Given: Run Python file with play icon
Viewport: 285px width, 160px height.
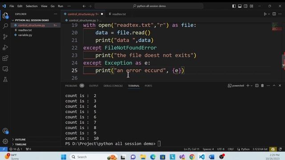Looking at the screenshot, I should point(265,14).
